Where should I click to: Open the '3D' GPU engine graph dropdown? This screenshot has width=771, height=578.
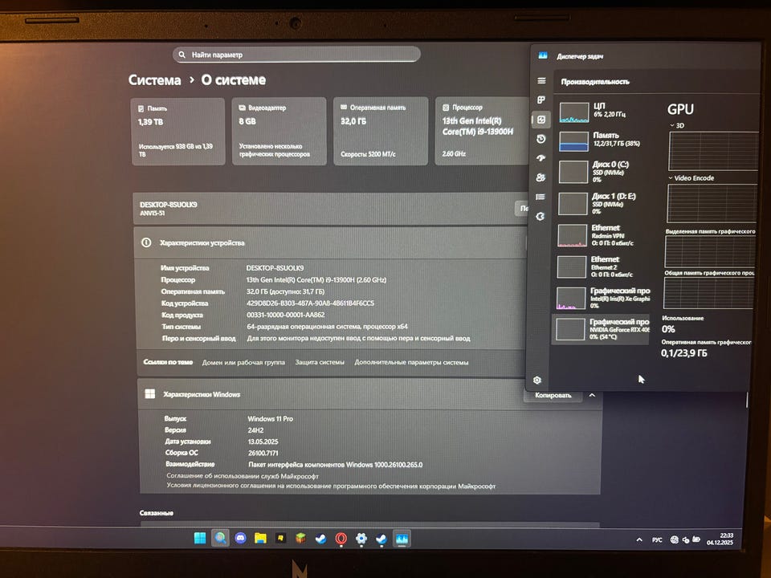coord(676,125)
